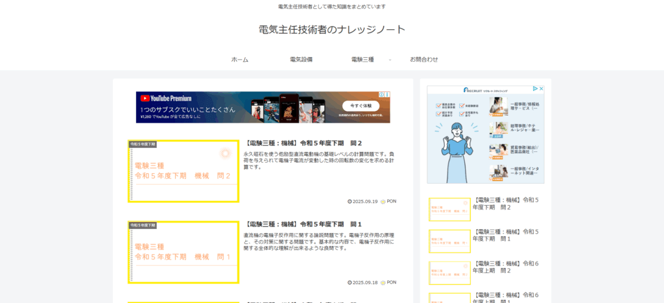Viewport: 664px width, 303px height.
Task: Open sidebar thumbnail for 令和５年度下期 問２
Action: click(x=449, y=210)
